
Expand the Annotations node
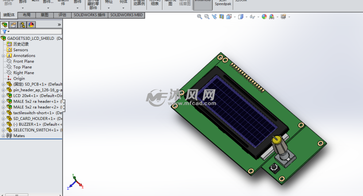(x=3, y=56)
